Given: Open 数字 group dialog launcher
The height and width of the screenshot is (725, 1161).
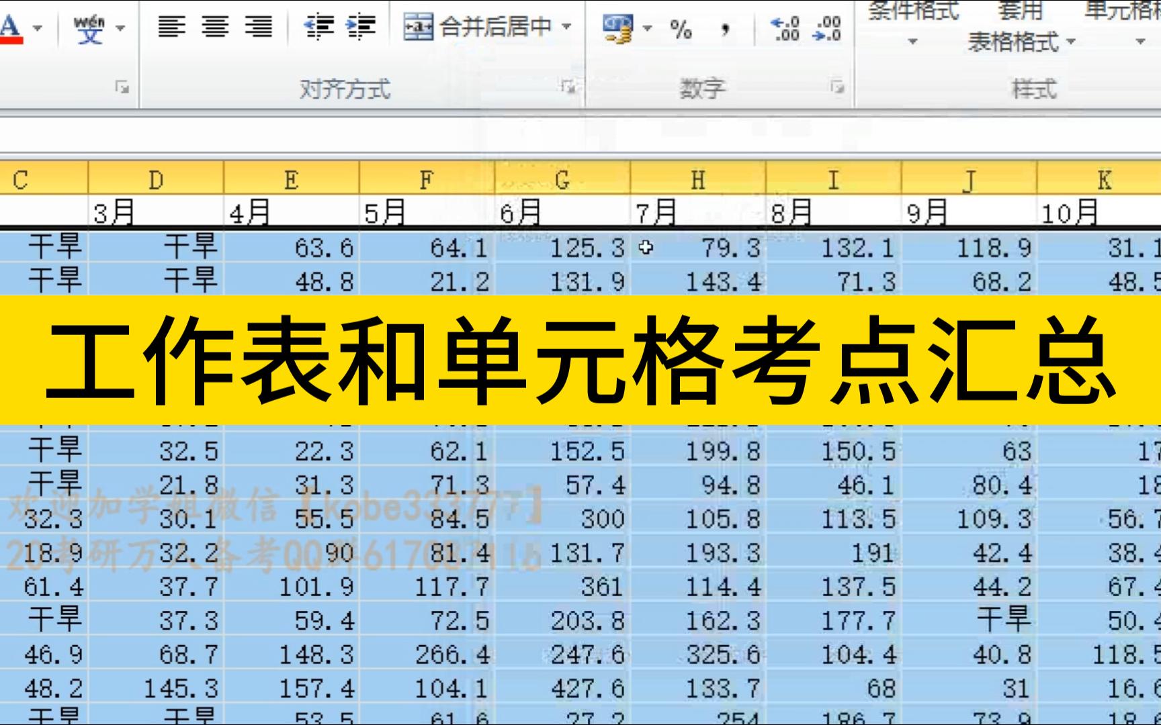Looking at the screenshot, I should point(837,87).
